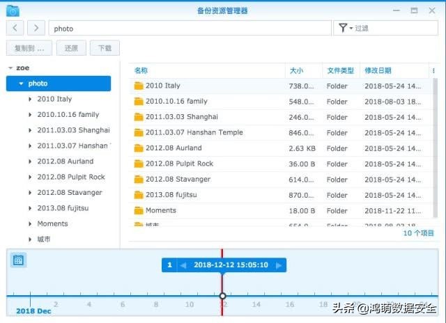Expand 2012.08 Stavanger in the tree
Image resolution: width=446 pixels, height=323 pixels.
click(30, 193)
